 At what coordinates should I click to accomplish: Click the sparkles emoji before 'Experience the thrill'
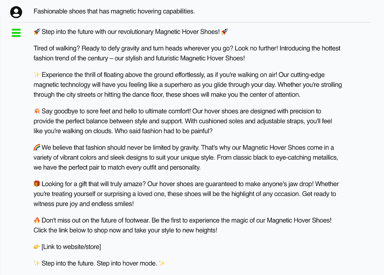click(37, 75)
